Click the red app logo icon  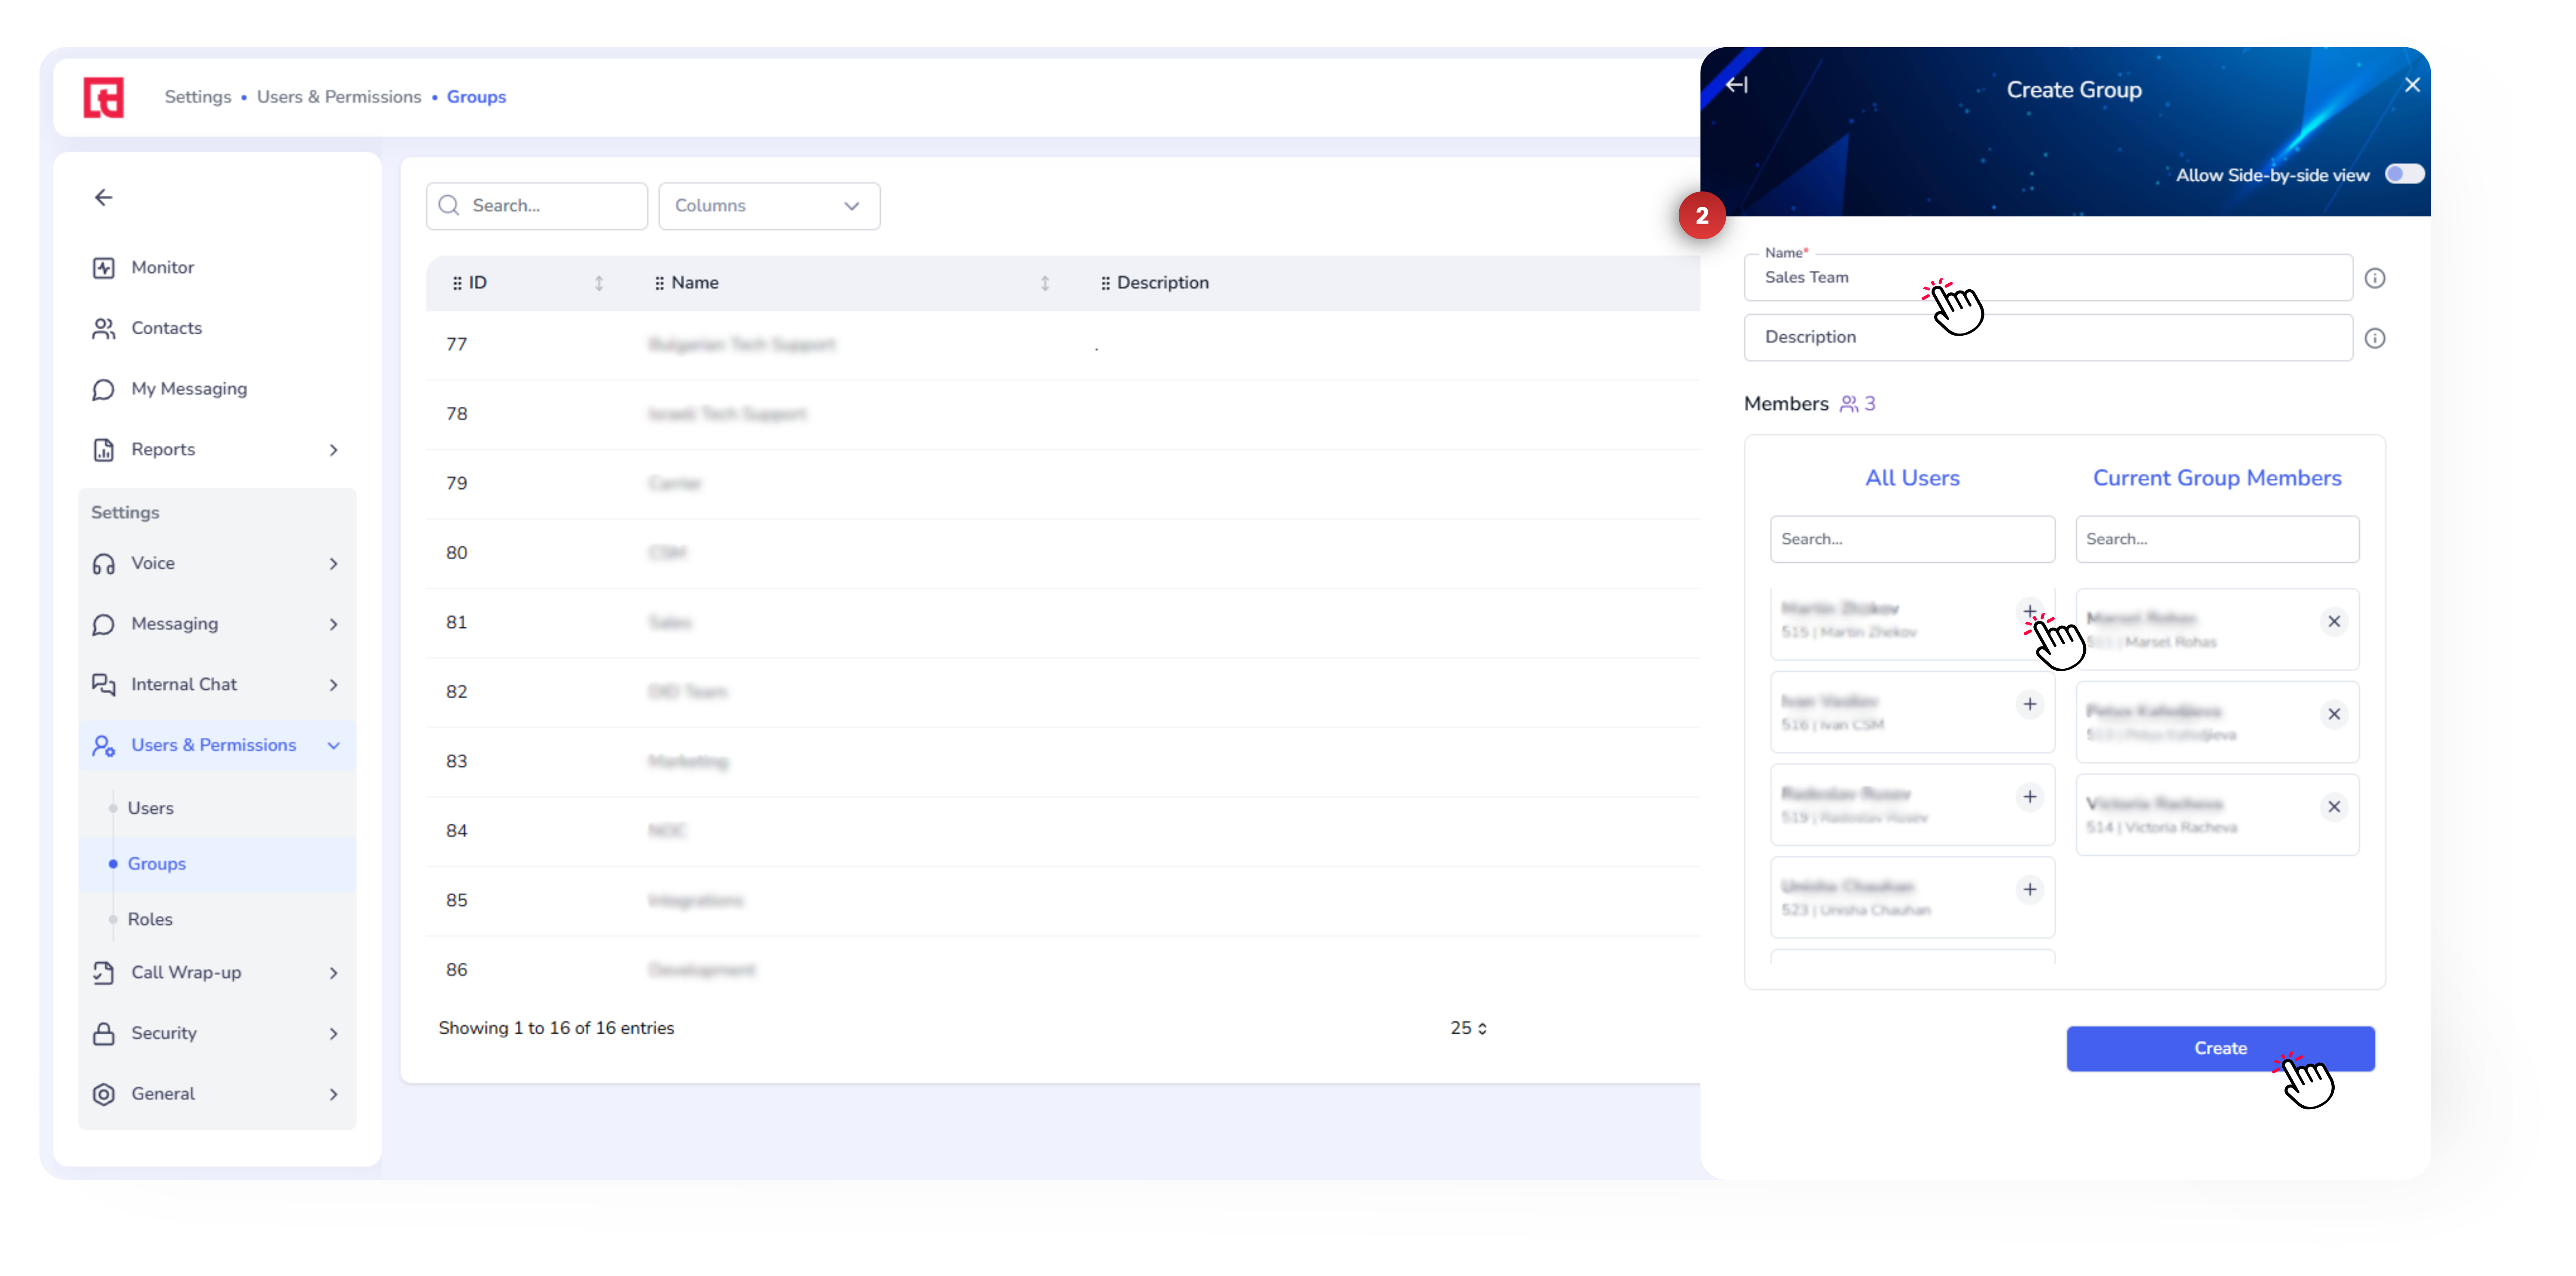click(x=103, y=97)
